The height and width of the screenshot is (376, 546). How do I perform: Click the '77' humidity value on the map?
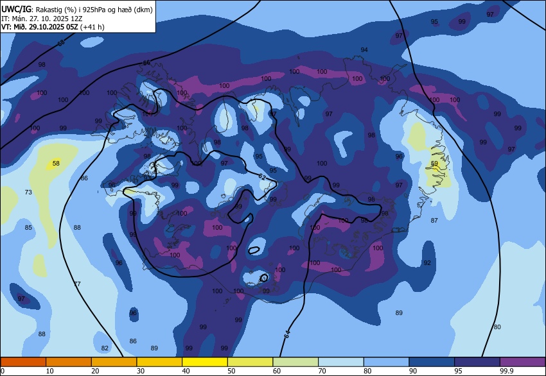77,284
